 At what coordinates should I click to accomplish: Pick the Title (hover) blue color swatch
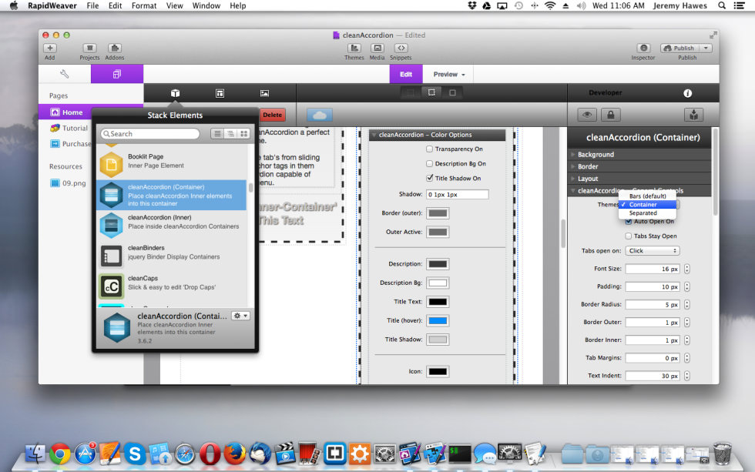[x=438, y=320]
